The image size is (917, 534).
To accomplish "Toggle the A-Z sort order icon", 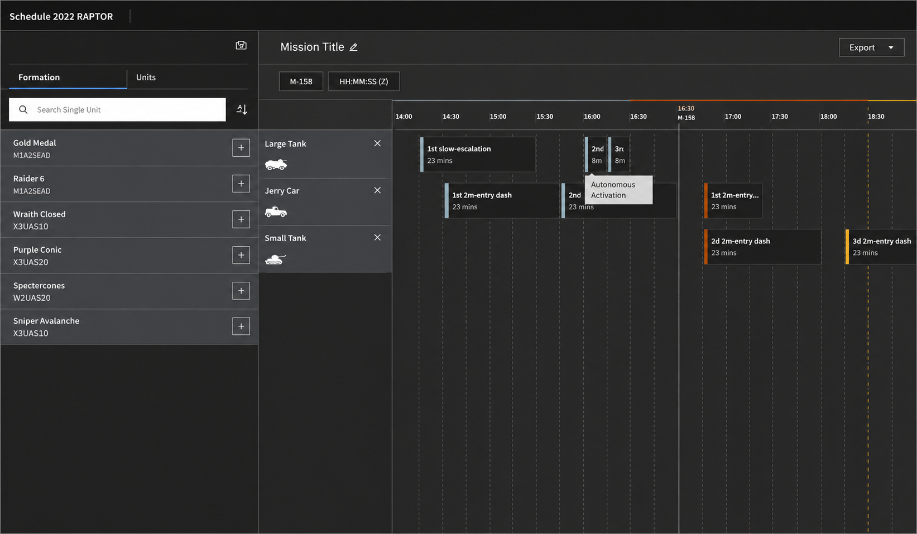I will [x=242, y=109].
